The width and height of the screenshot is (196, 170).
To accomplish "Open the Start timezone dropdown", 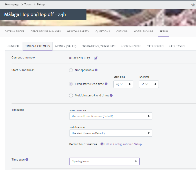I will (111, 116).
